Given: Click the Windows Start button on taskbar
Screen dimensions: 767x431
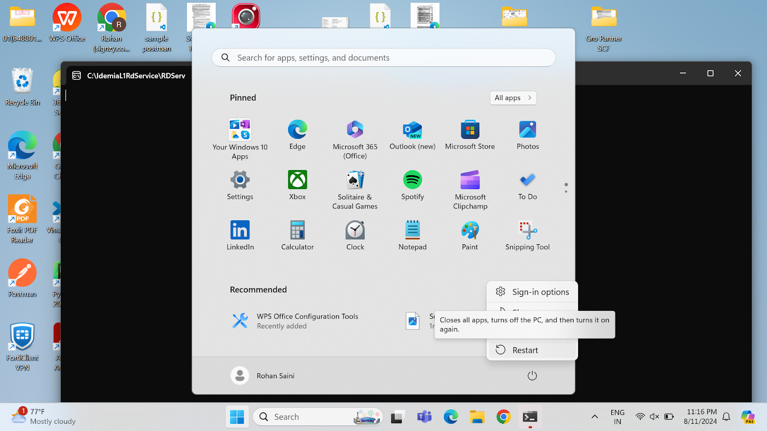Looking at the screenshot, I should [237, 417].
